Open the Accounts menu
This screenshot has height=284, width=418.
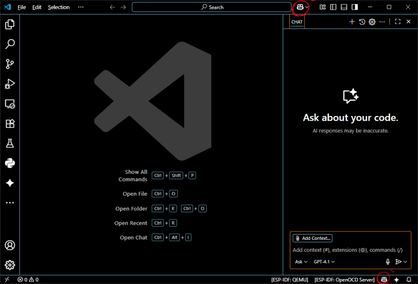pos(10,245)
